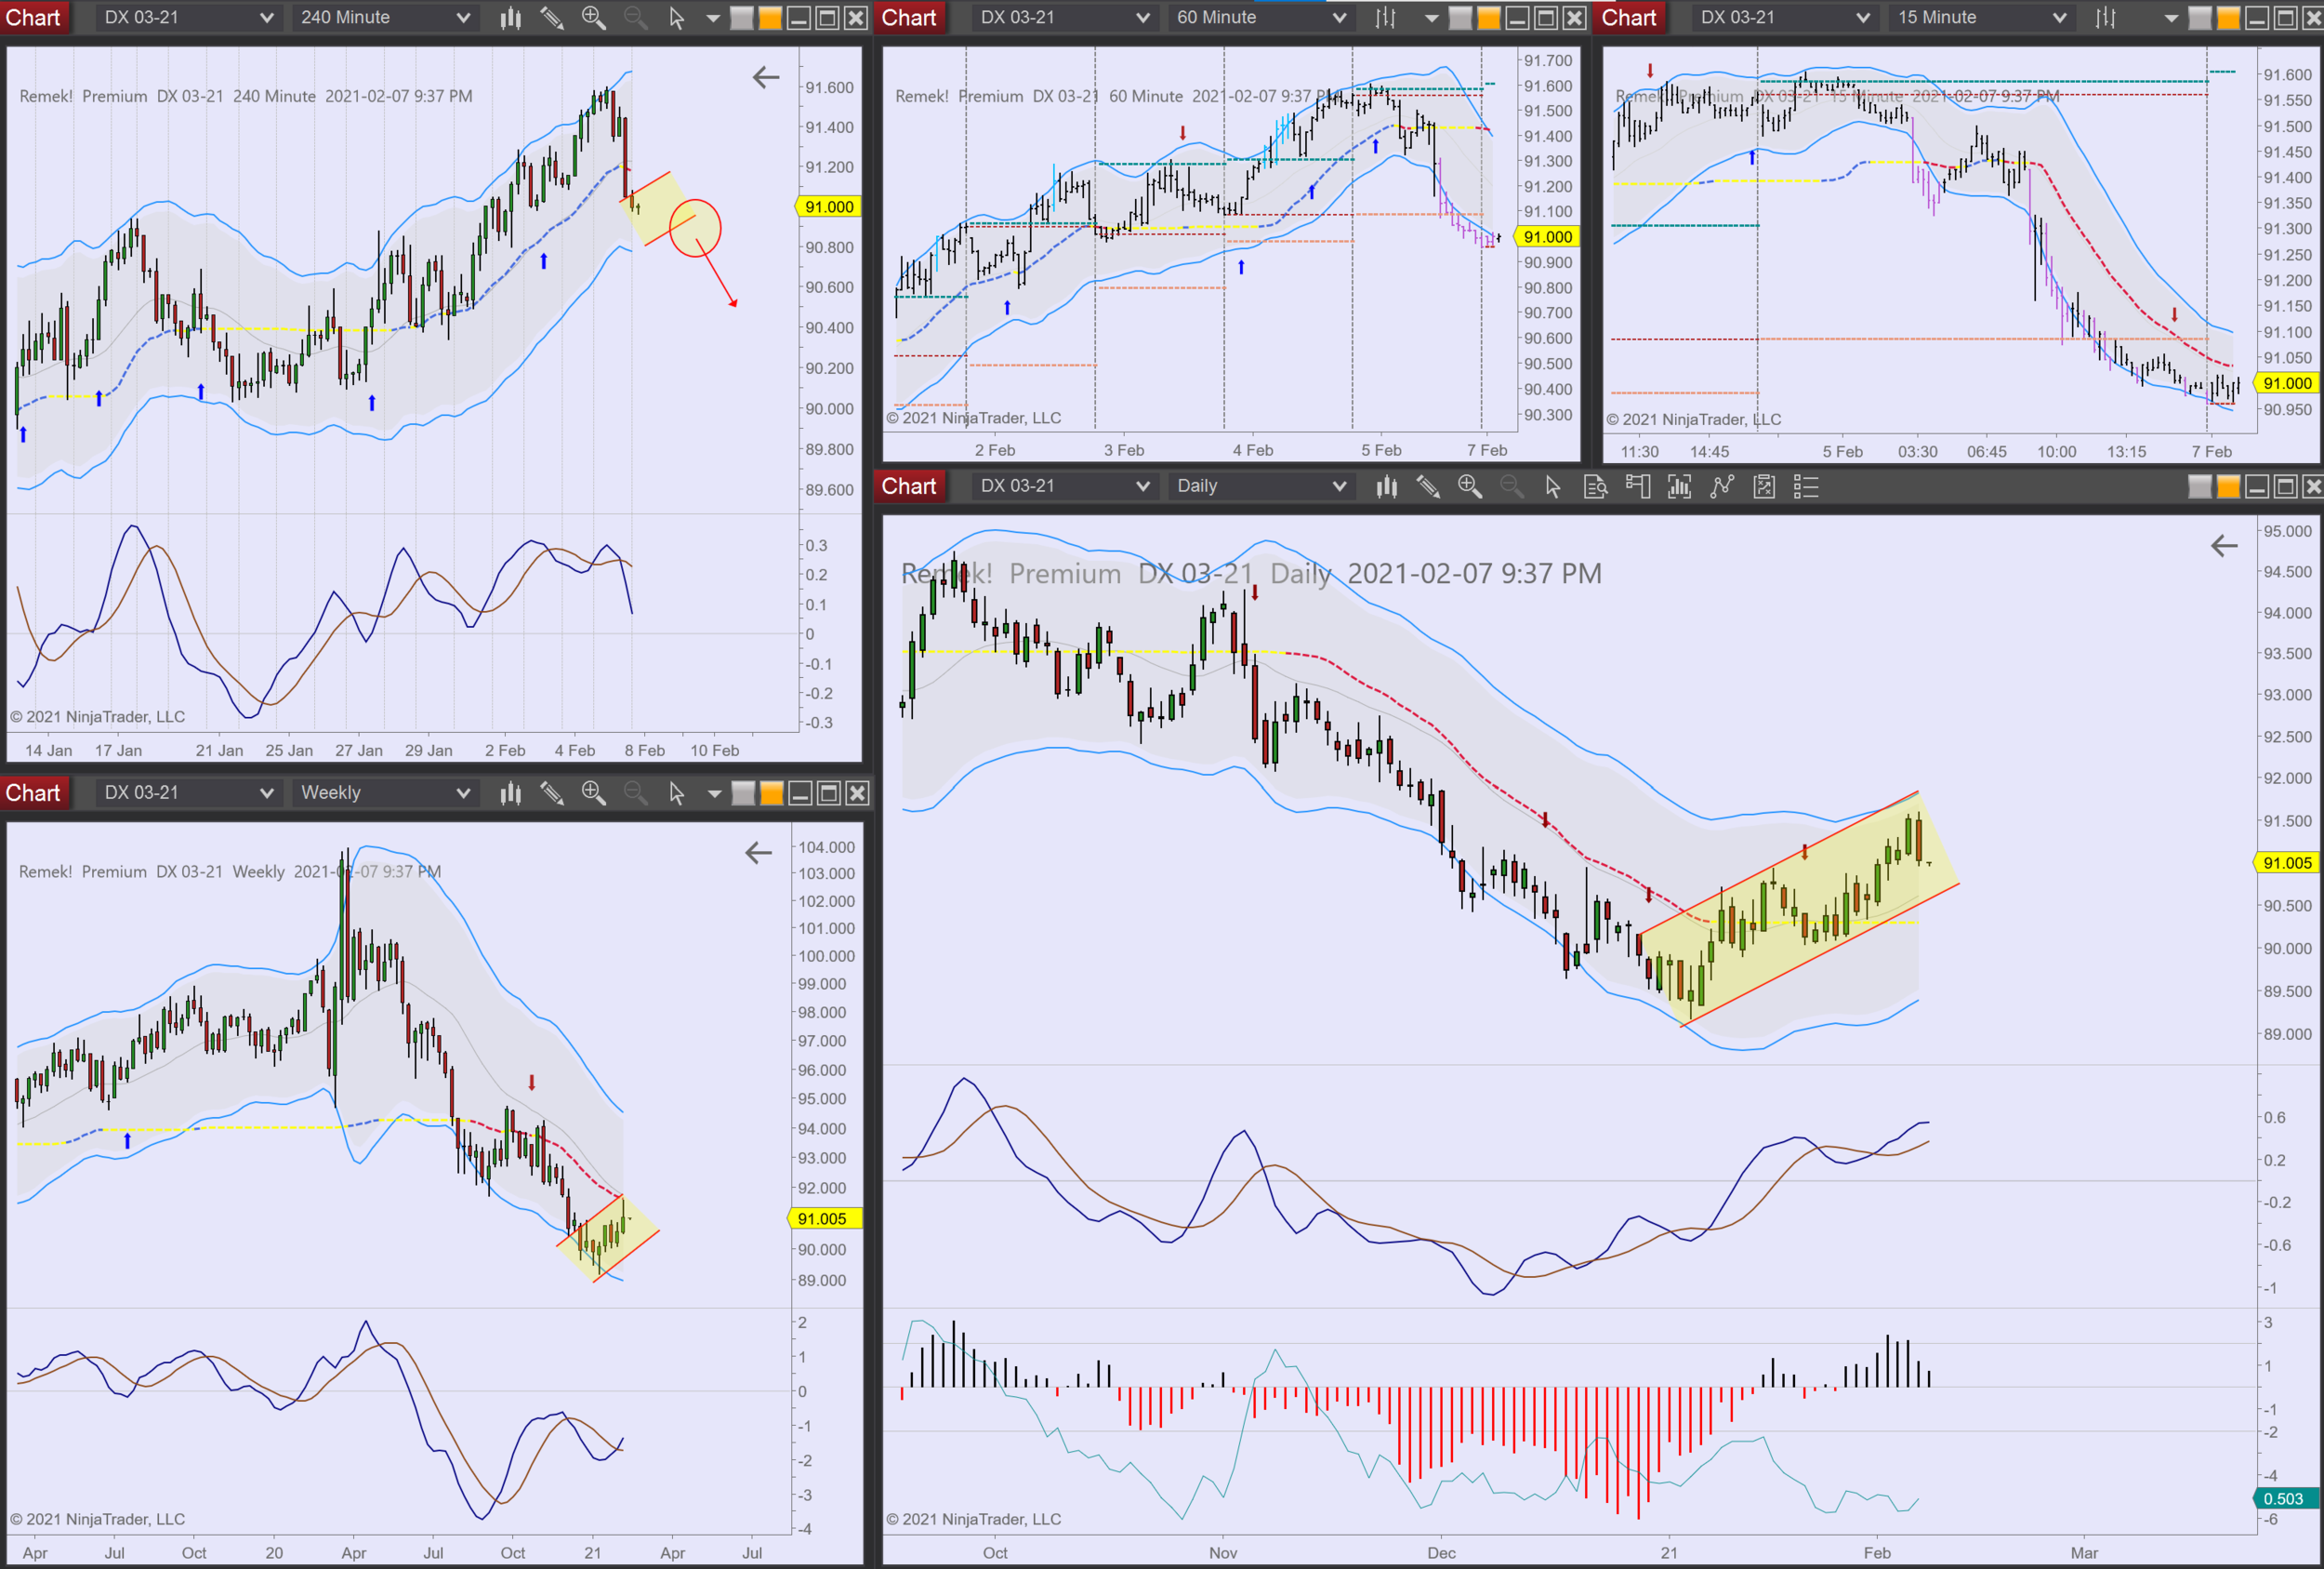
Task: Click Properties list icon in the Daily chart toolbar
Action: click(1805, 487)
